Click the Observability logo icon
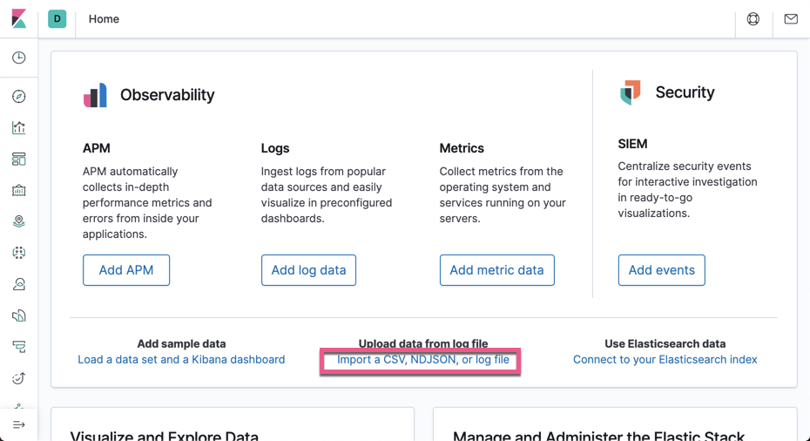Screen dimensions: 810x441 (x=95, y=95)
